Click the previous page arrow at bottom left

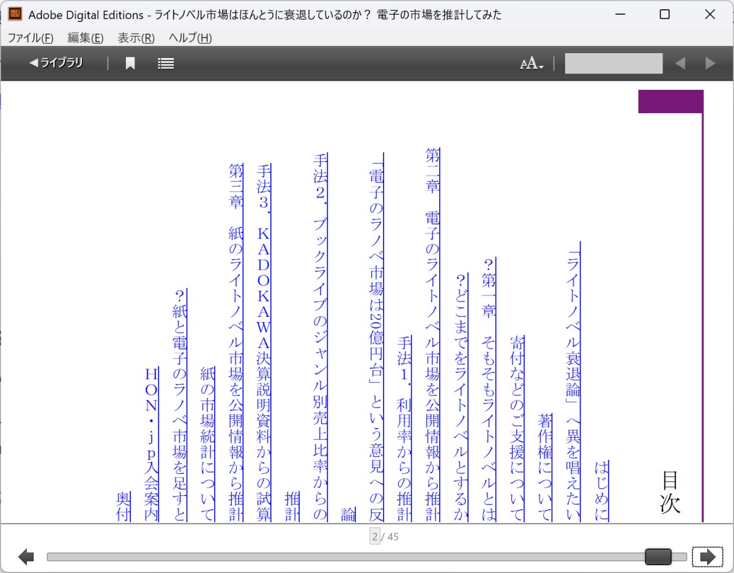click(25, 556)
